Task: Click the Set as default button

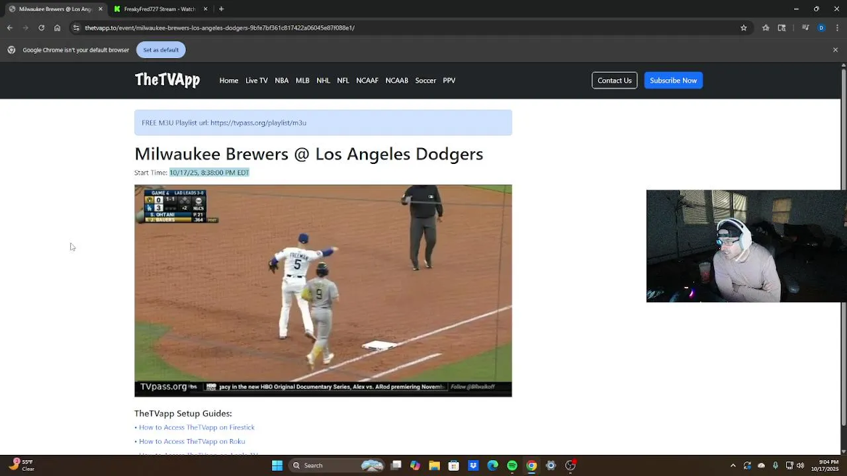Action: coord(161,50)
